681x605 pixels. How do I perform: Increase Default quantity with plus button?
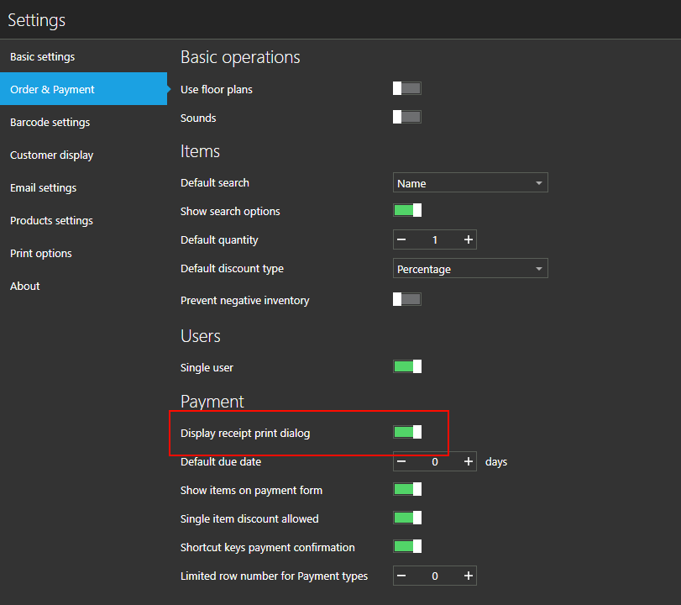coord(468,240)
